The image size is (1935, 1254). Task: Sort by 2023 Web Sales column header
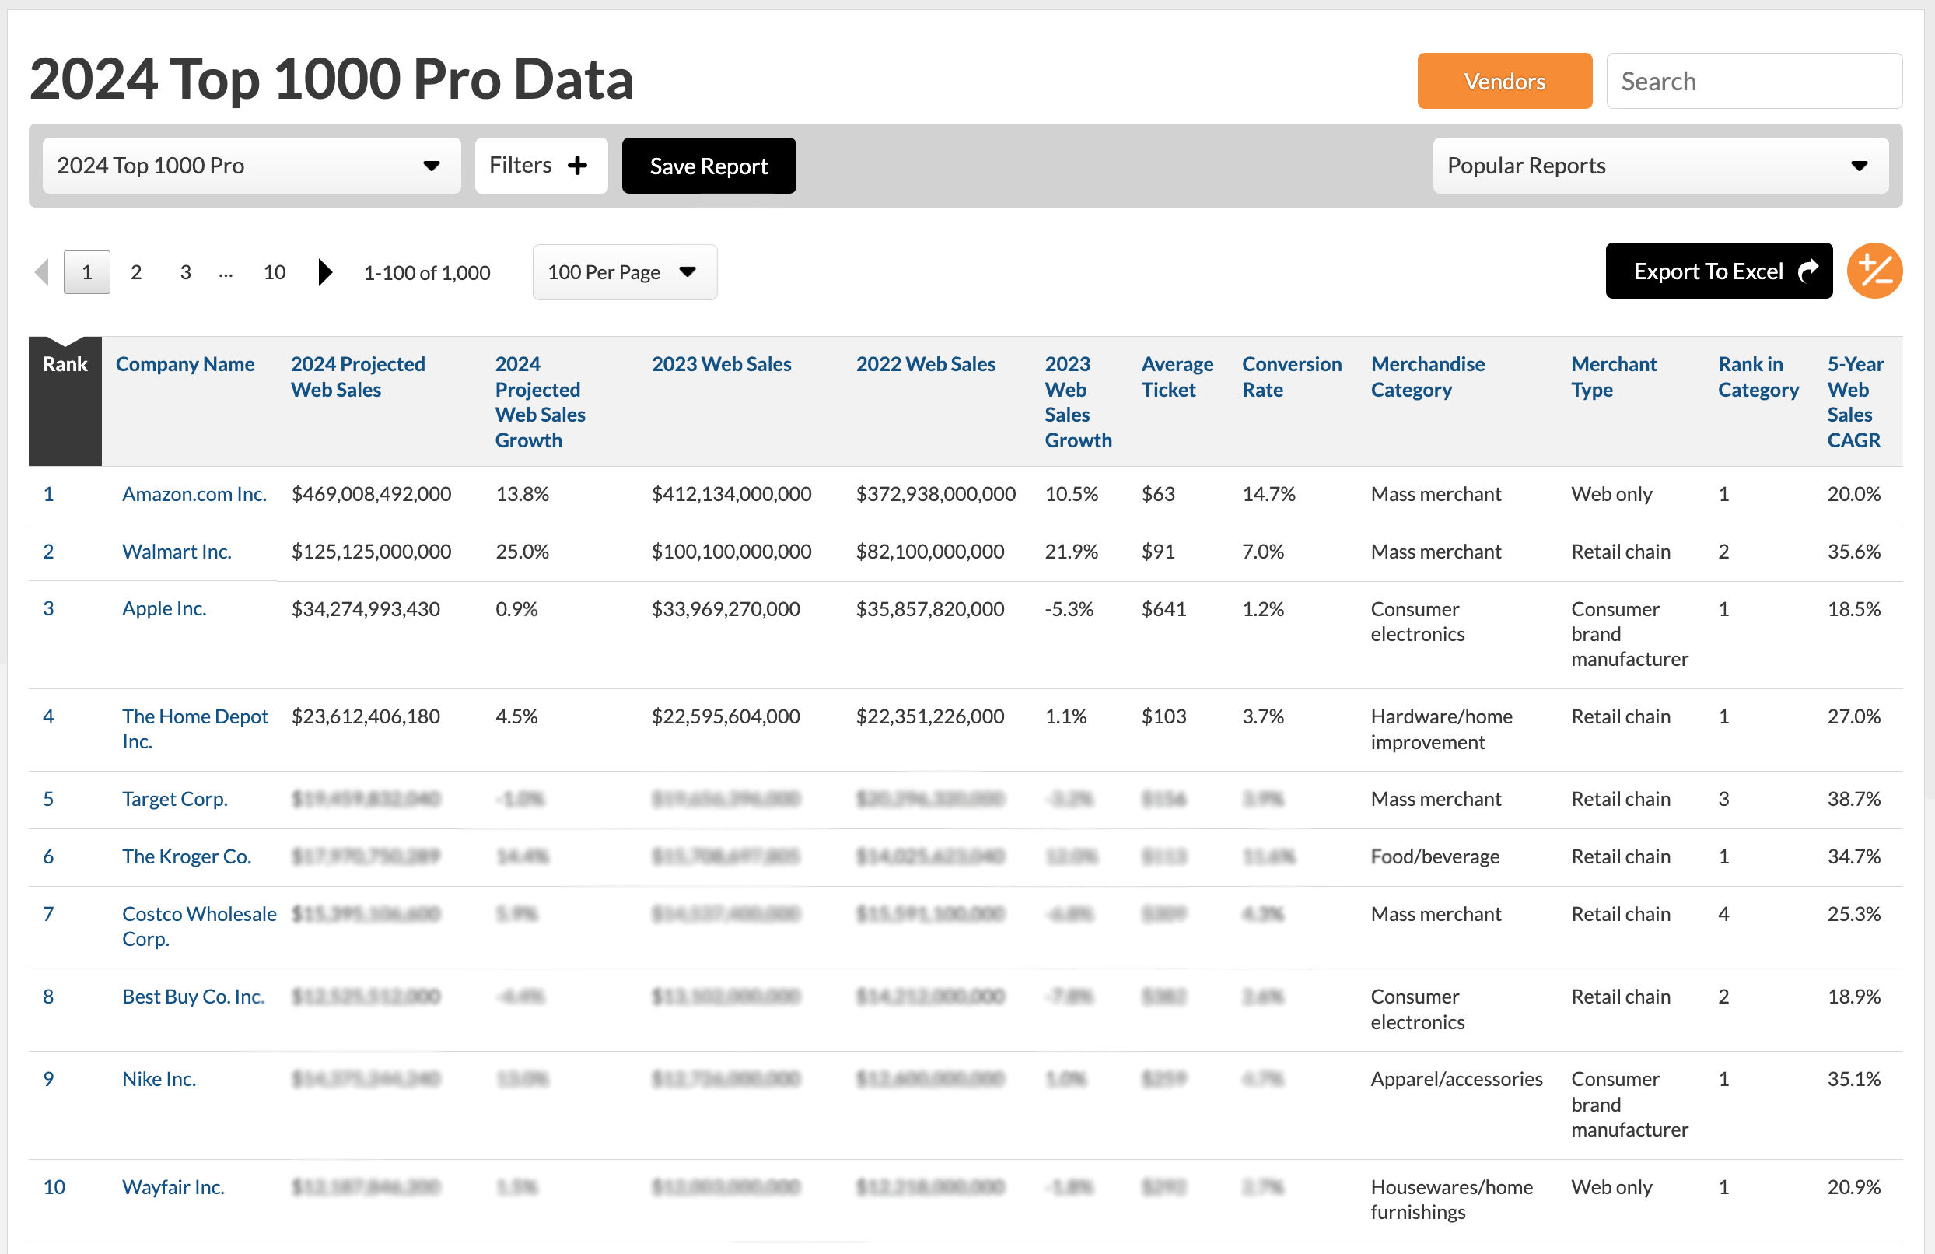721,364
